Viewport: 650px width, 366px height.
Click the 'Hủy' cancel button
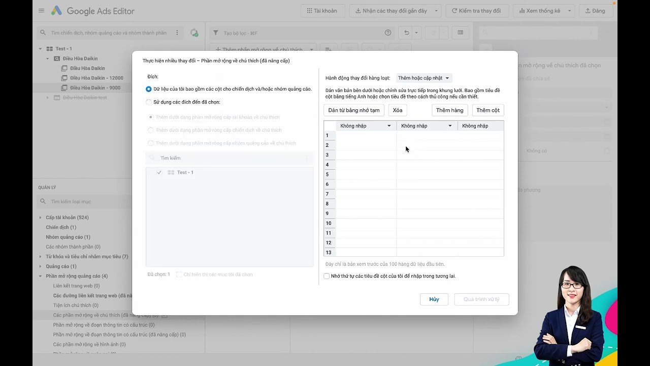[434, 299]
